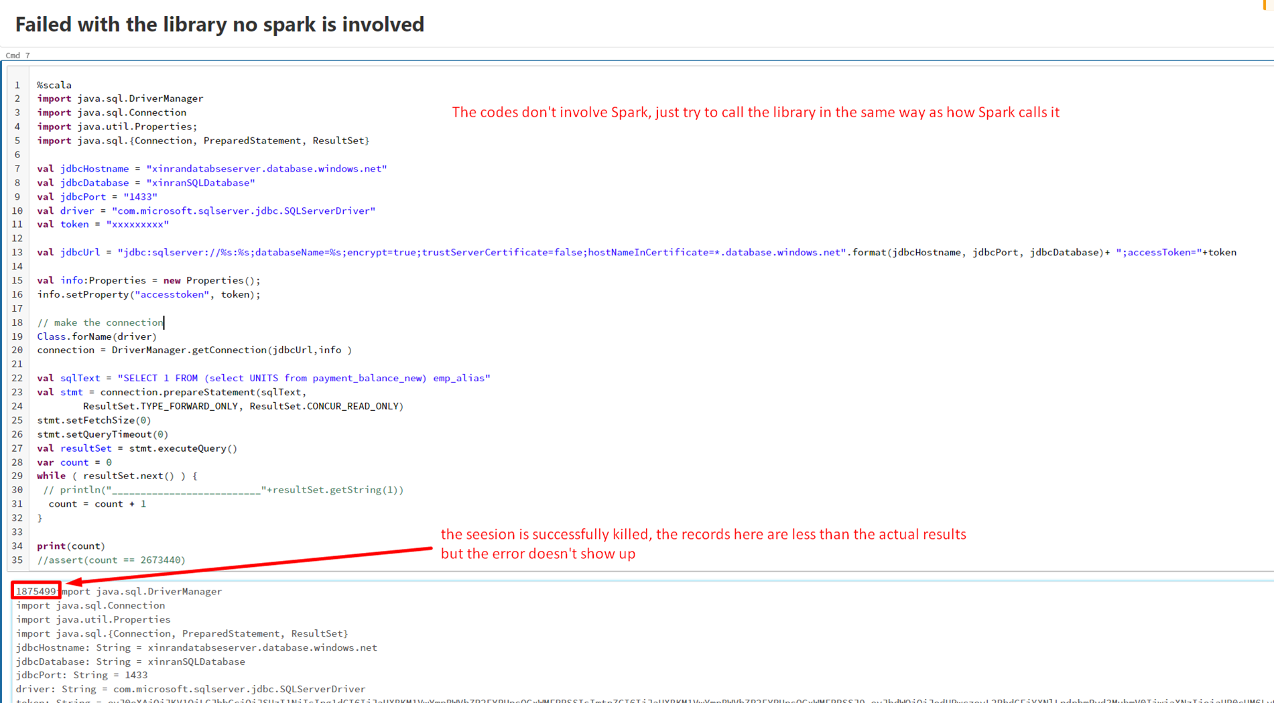
Task: Place cursor on the %scala magic command line
Action: point(54,84)
